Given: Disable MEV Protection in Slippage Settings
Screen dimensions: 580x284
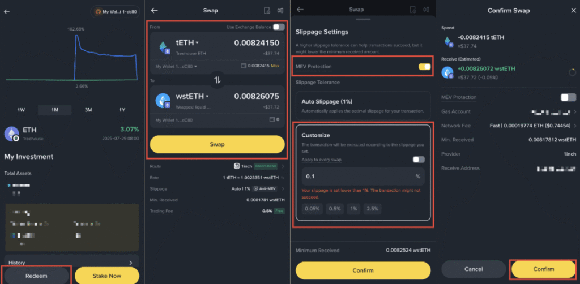Looking at the screenshot, I should coord(425,67).
